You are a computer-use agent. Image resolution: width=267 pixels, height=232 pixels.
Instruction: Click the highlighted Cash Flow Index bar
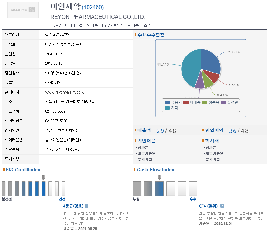pyautogui.click(x=159, y=189)
